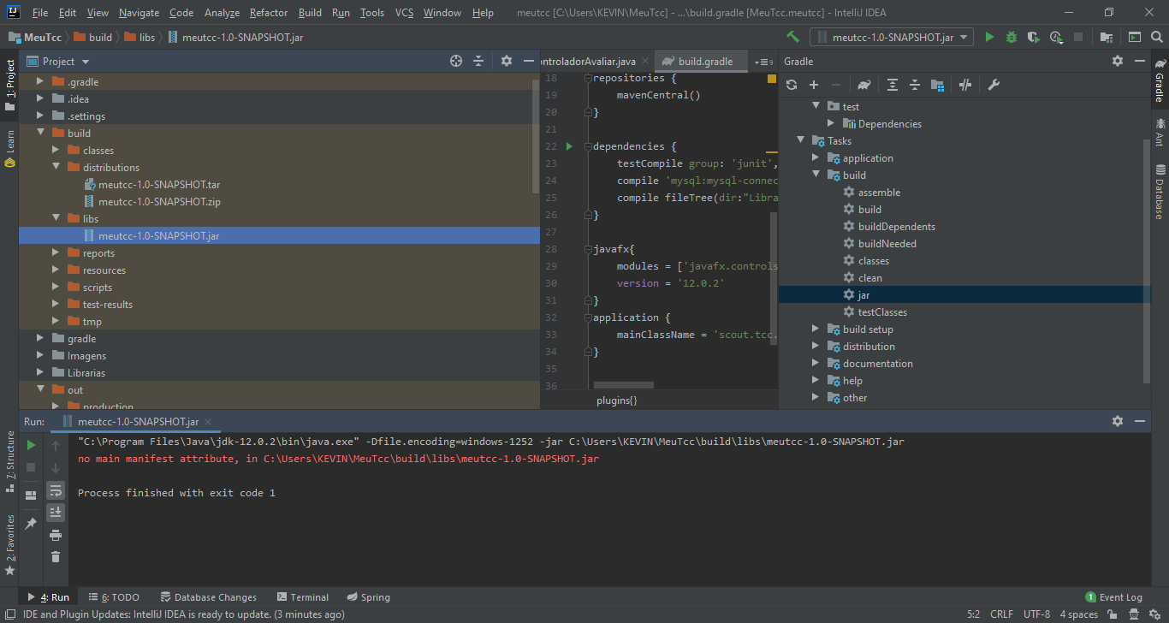
Task: Toggle soft-wrap in Run console
Action: point(56,490)
